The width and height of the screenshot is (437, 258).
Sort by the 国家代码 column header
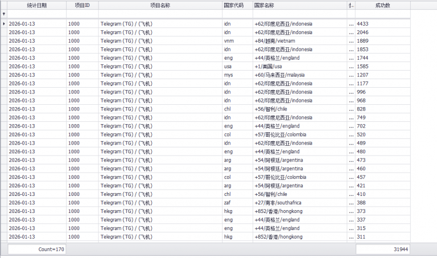click(237, 5)
